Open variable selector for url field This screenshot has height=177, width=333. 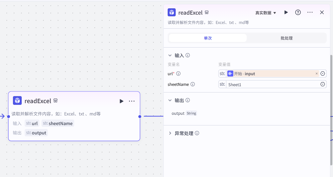point(323,74)
